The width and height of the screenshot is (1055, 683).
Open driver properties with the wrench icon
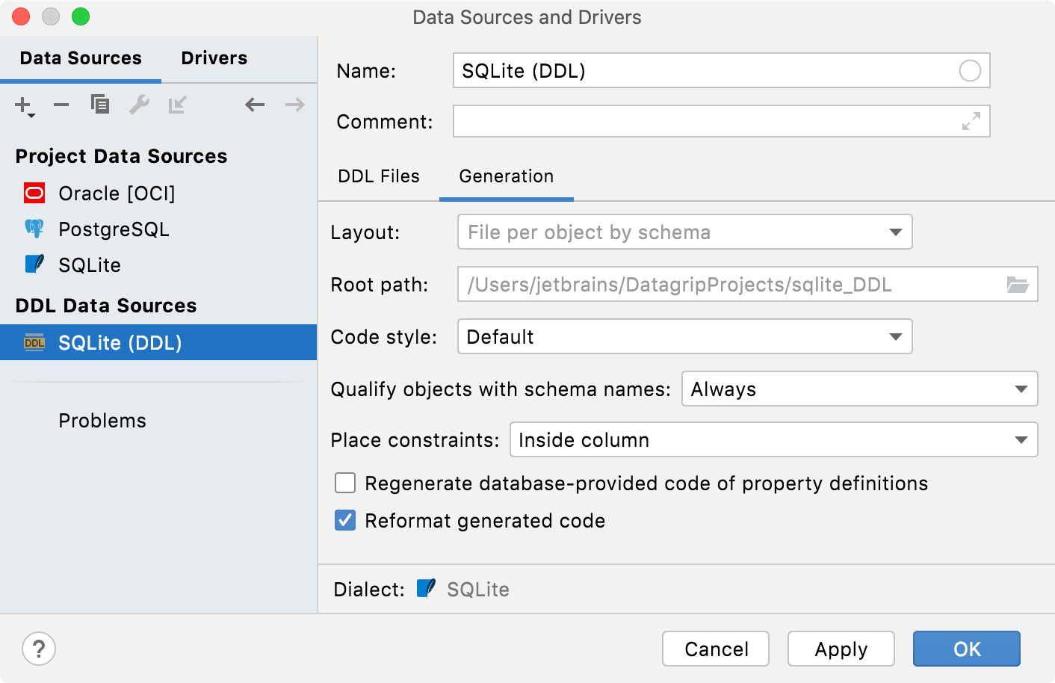coord(139,105)
